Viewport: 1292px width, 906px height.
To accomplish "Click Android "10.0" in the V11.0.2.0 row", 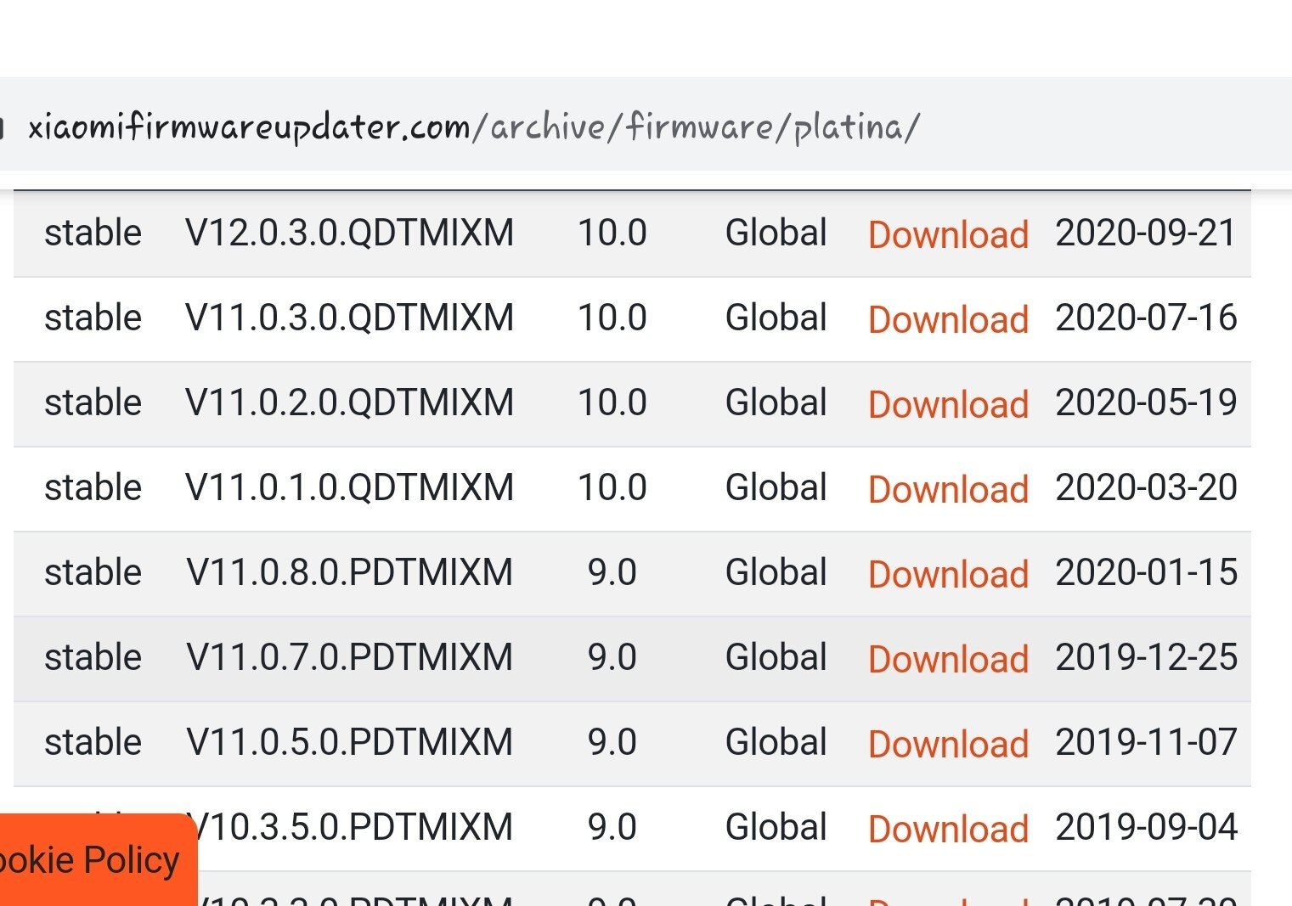I will point(612,402).
